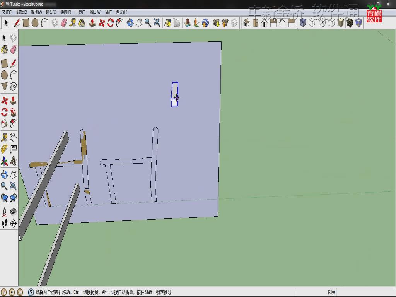Choose the Position Camera tool
The image size is (396, 297).
coord(4,212)
